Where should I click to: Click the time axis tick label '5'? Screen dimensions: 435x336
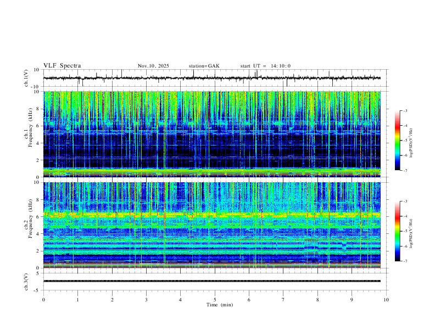point(215,300)
